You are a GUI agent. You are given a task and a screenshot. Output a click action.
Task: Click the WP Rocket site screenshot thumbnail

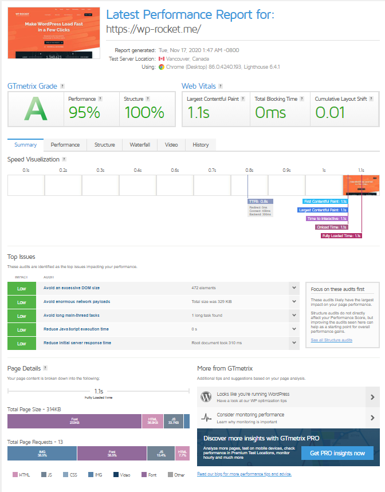(54, 33)
